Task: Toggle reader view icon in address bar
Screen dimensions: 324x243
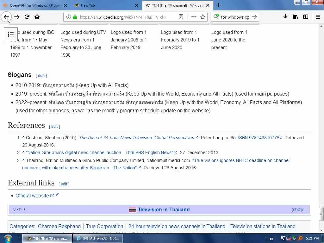Action: pyautogui.click(x=181, y=17)
